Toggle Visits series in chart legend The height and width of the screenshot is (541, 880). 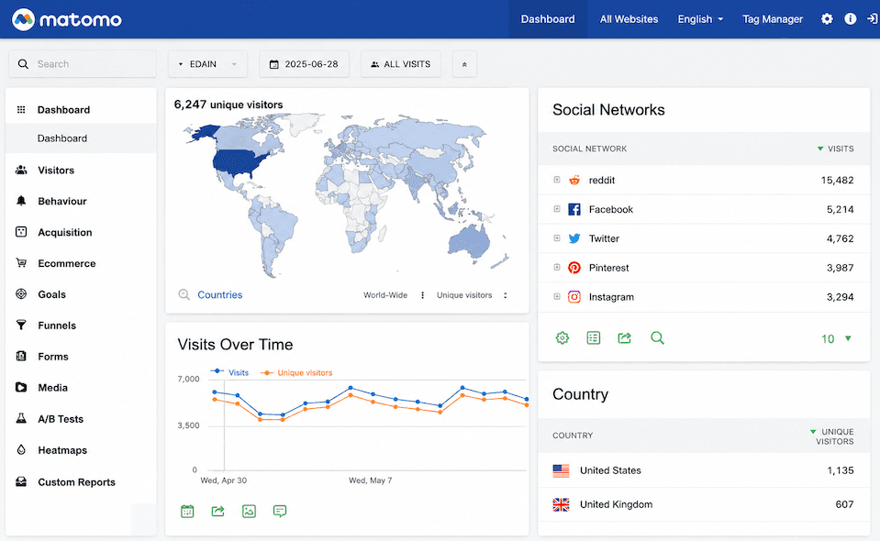[x=229, y=372]
